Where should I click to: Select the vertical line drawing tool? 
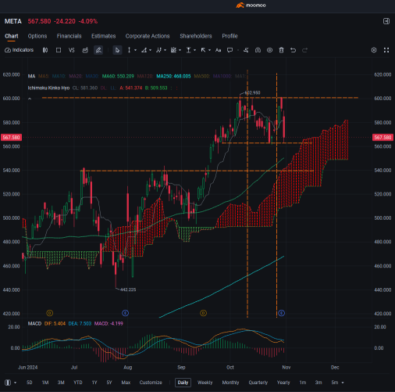point(129,50)
